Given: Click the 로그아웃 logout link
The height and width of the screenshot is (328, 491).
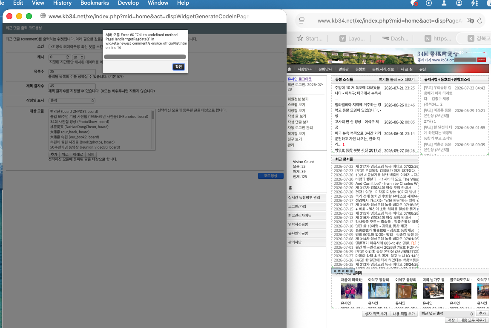Looking at the screenshot, I should point(305,79).
